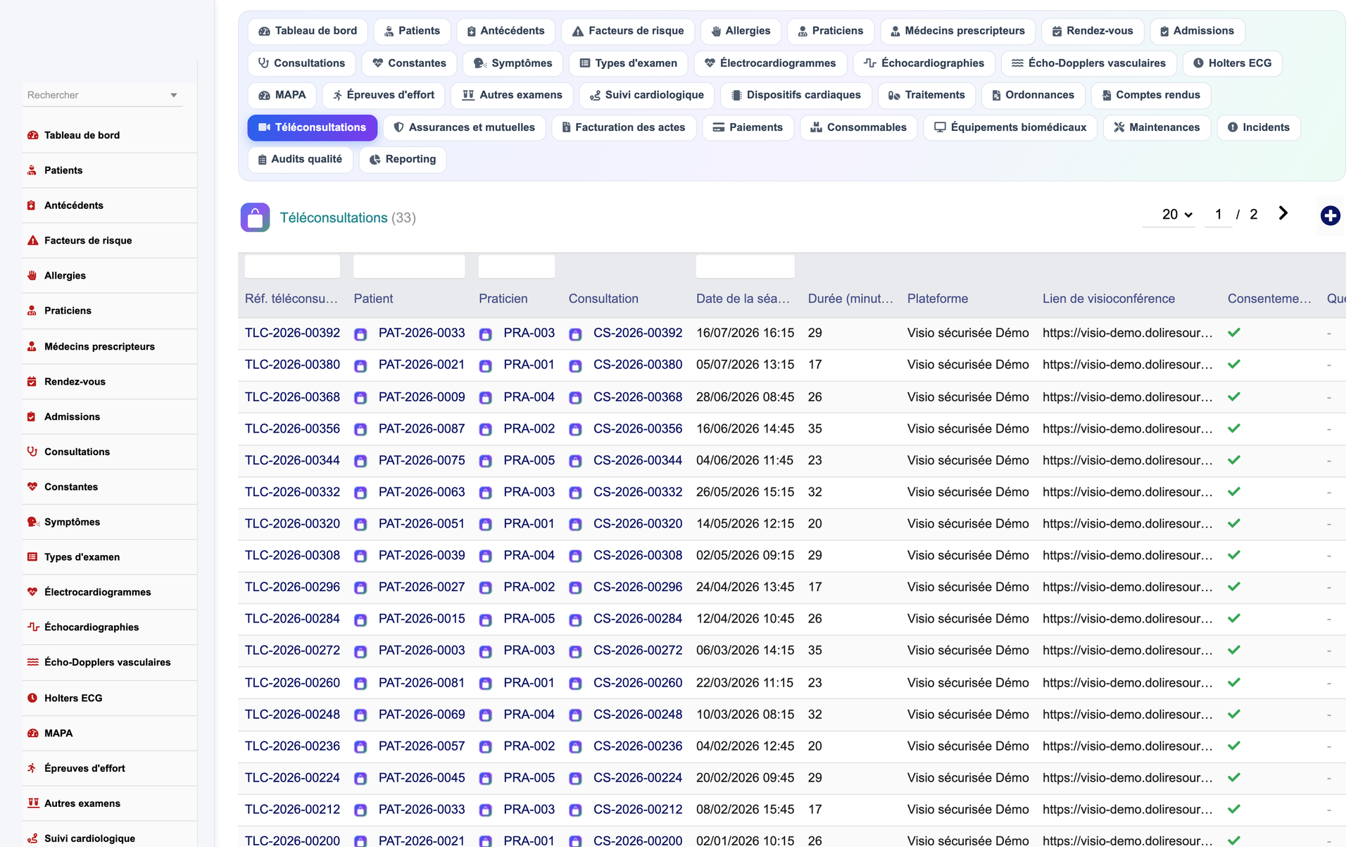Open the Dispositifs cardiaques tab
This screenshot has width=1370, height=847.
pyautogui.click(x=796, y=95)
